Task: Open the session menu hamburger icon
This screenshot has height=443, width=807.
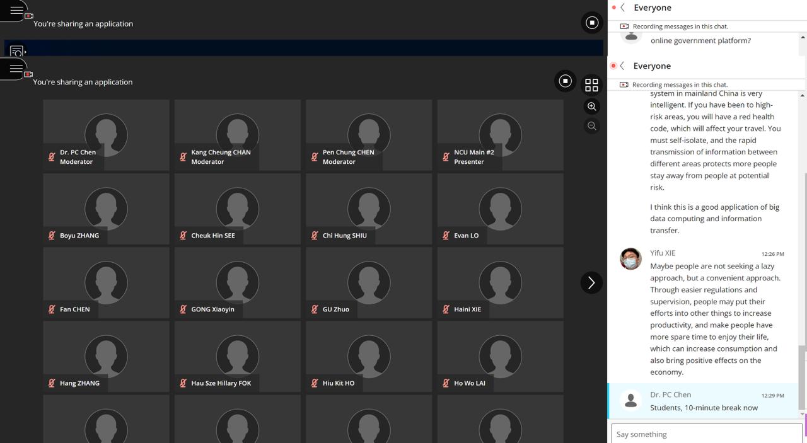Action: click(16, 10)
